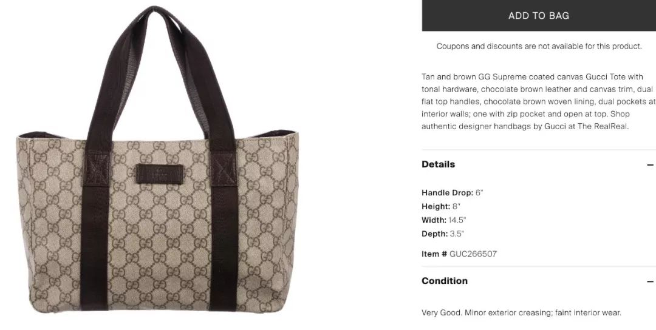
Task: Collapse the Details section minus icon
Action: 650,165
